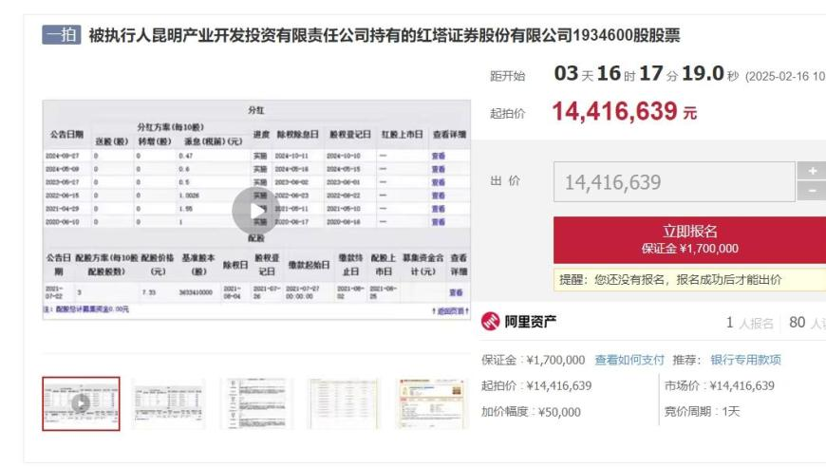Click the 加价幅度 ¥50,000 text
The height and width of the screenshot is (467, 826).
(531, 412)
